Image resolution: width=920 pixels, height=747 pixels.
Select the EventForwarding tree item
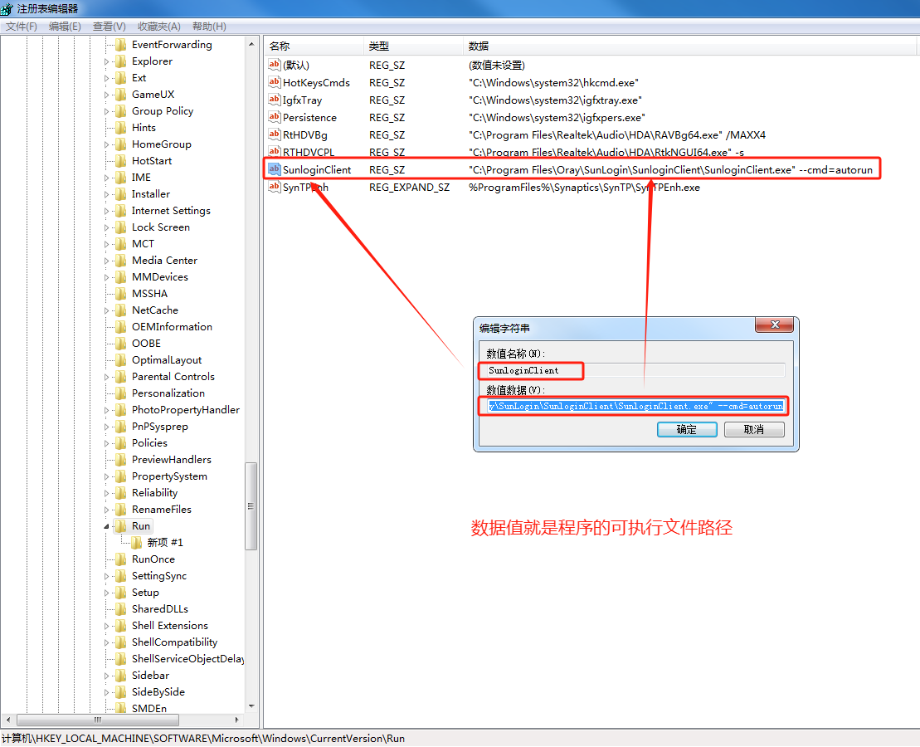(x=172, y=45)
